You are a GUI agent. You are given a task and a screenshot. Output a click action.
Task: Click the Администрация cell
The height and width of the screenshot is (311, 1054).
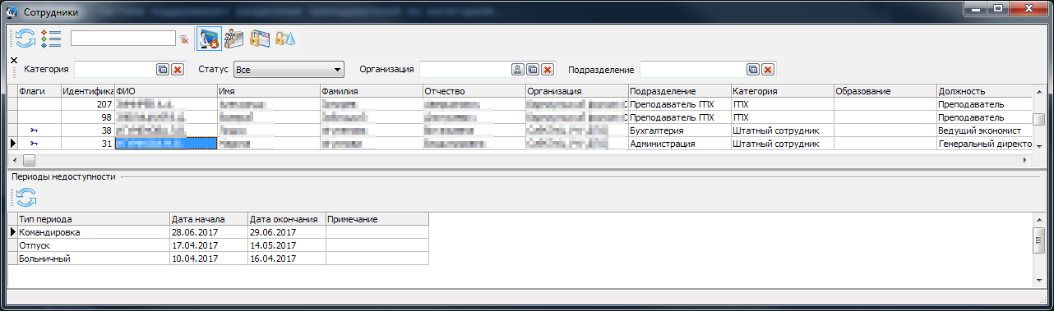click(679, 144)
